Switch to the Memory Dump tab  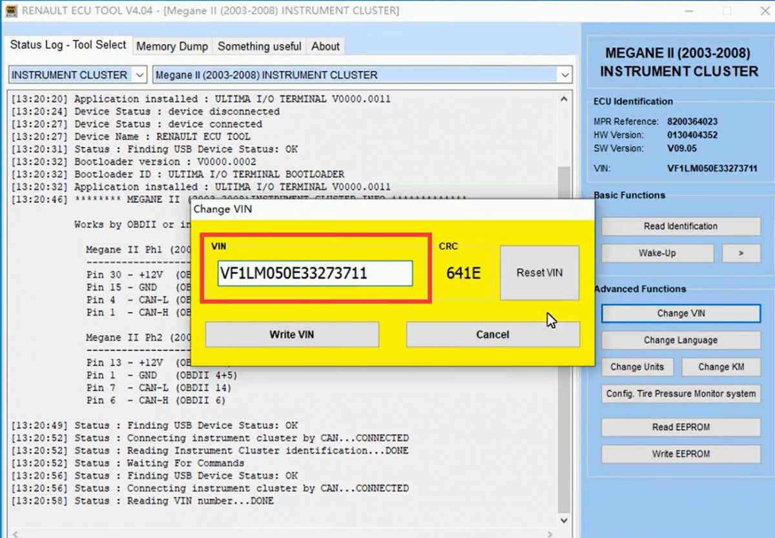[172, 46]
